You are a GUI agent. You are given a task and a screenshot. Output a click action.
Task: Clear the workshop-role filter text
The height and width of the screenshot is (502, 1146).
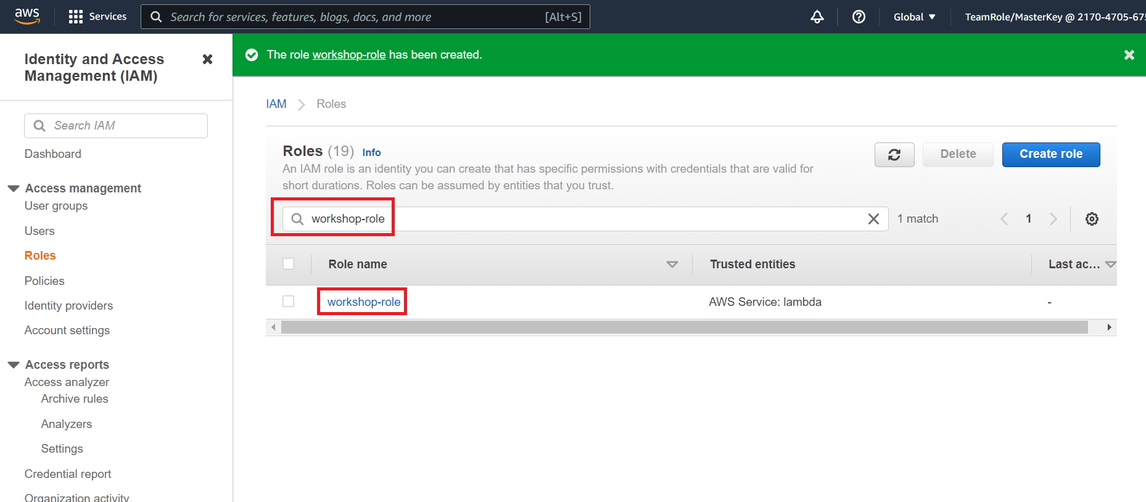(x=873, y=219)
